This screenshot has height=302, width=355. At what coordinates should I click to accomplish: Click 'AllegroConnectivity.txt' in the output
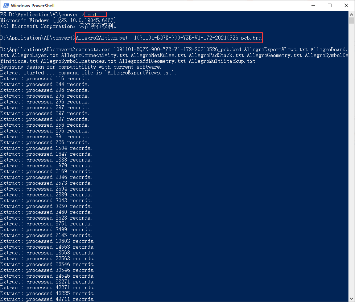coord(94,55)
